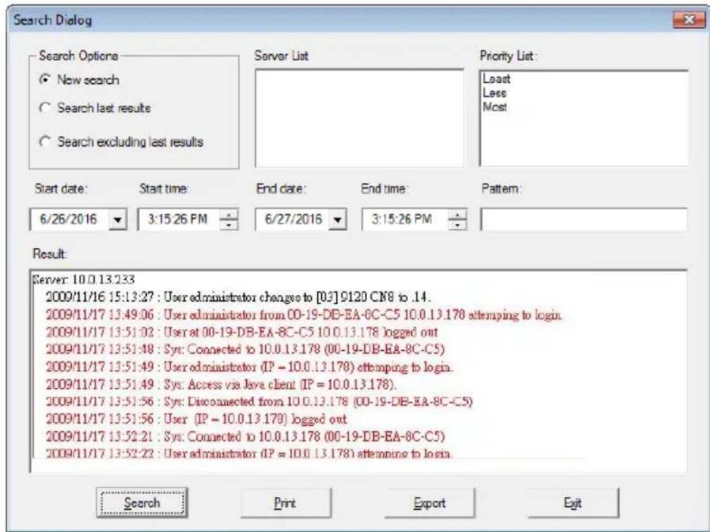
Task: Select the Access via Java client entry
Action: pyautogui.click(x=221, y=385)
